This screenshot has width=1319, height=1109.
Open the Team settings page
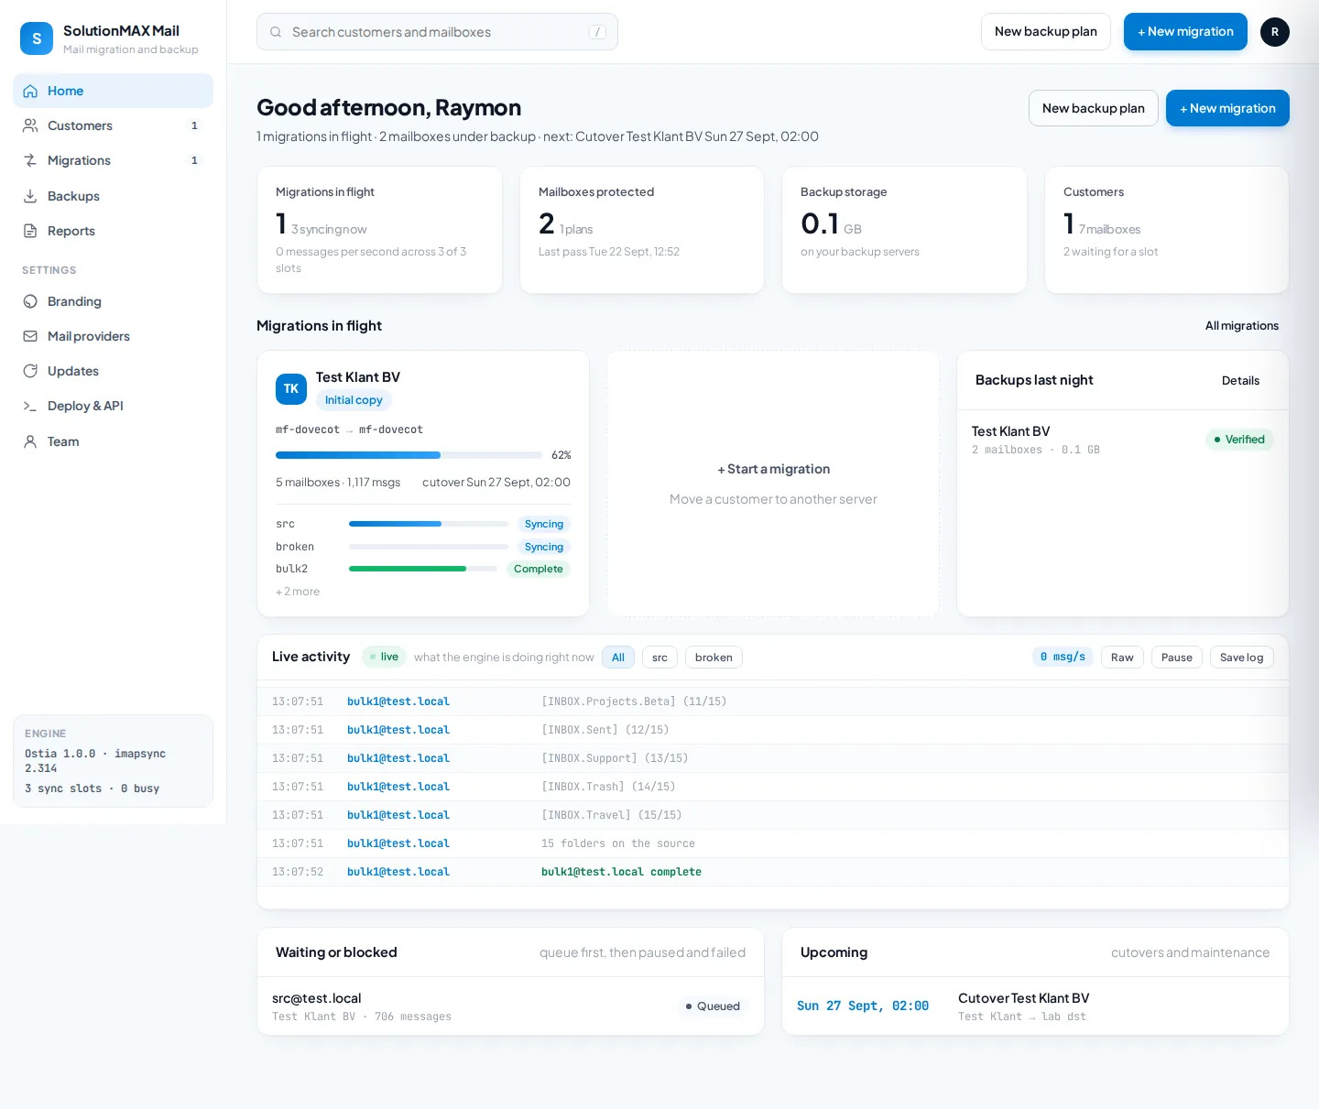click(114, 441)
